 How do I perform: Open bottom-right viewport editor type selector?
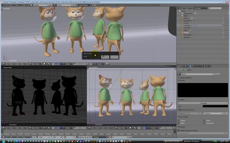[x=90, y=128]
